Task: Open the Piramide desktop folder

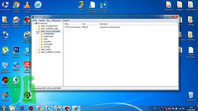Action: click(x=191, y=36)
